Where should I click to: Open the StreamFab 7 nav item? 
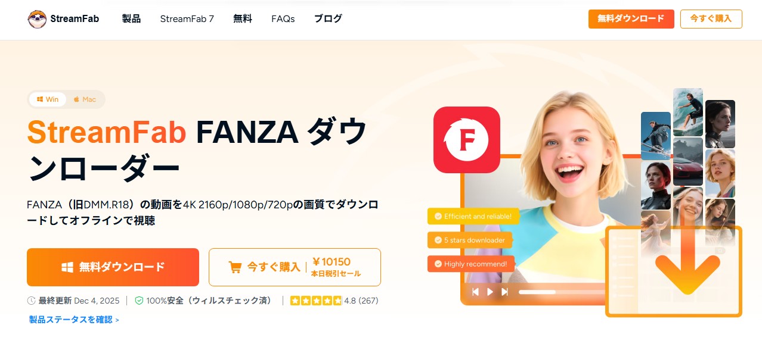[187, 19]
